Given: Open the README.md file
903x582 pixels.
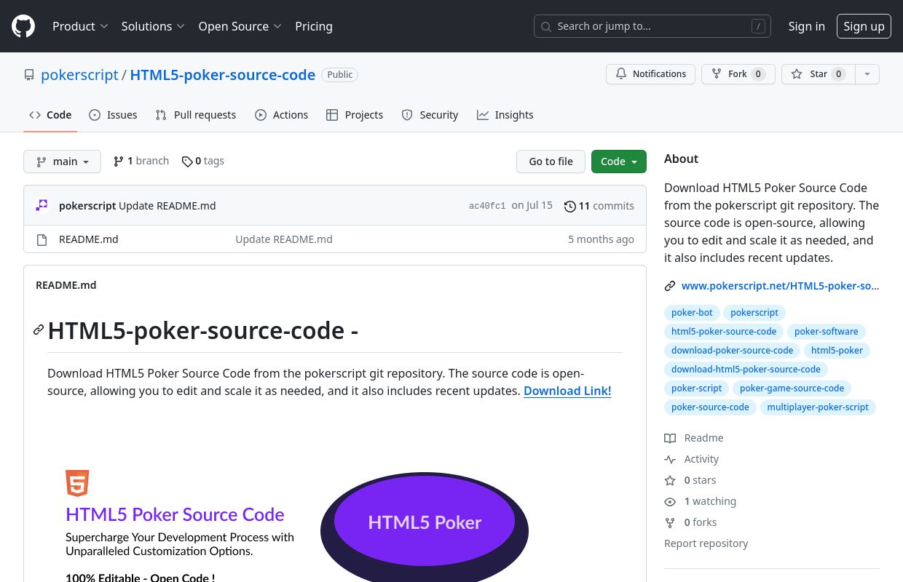Looking at the screenshot, I should tap(88, 239).
